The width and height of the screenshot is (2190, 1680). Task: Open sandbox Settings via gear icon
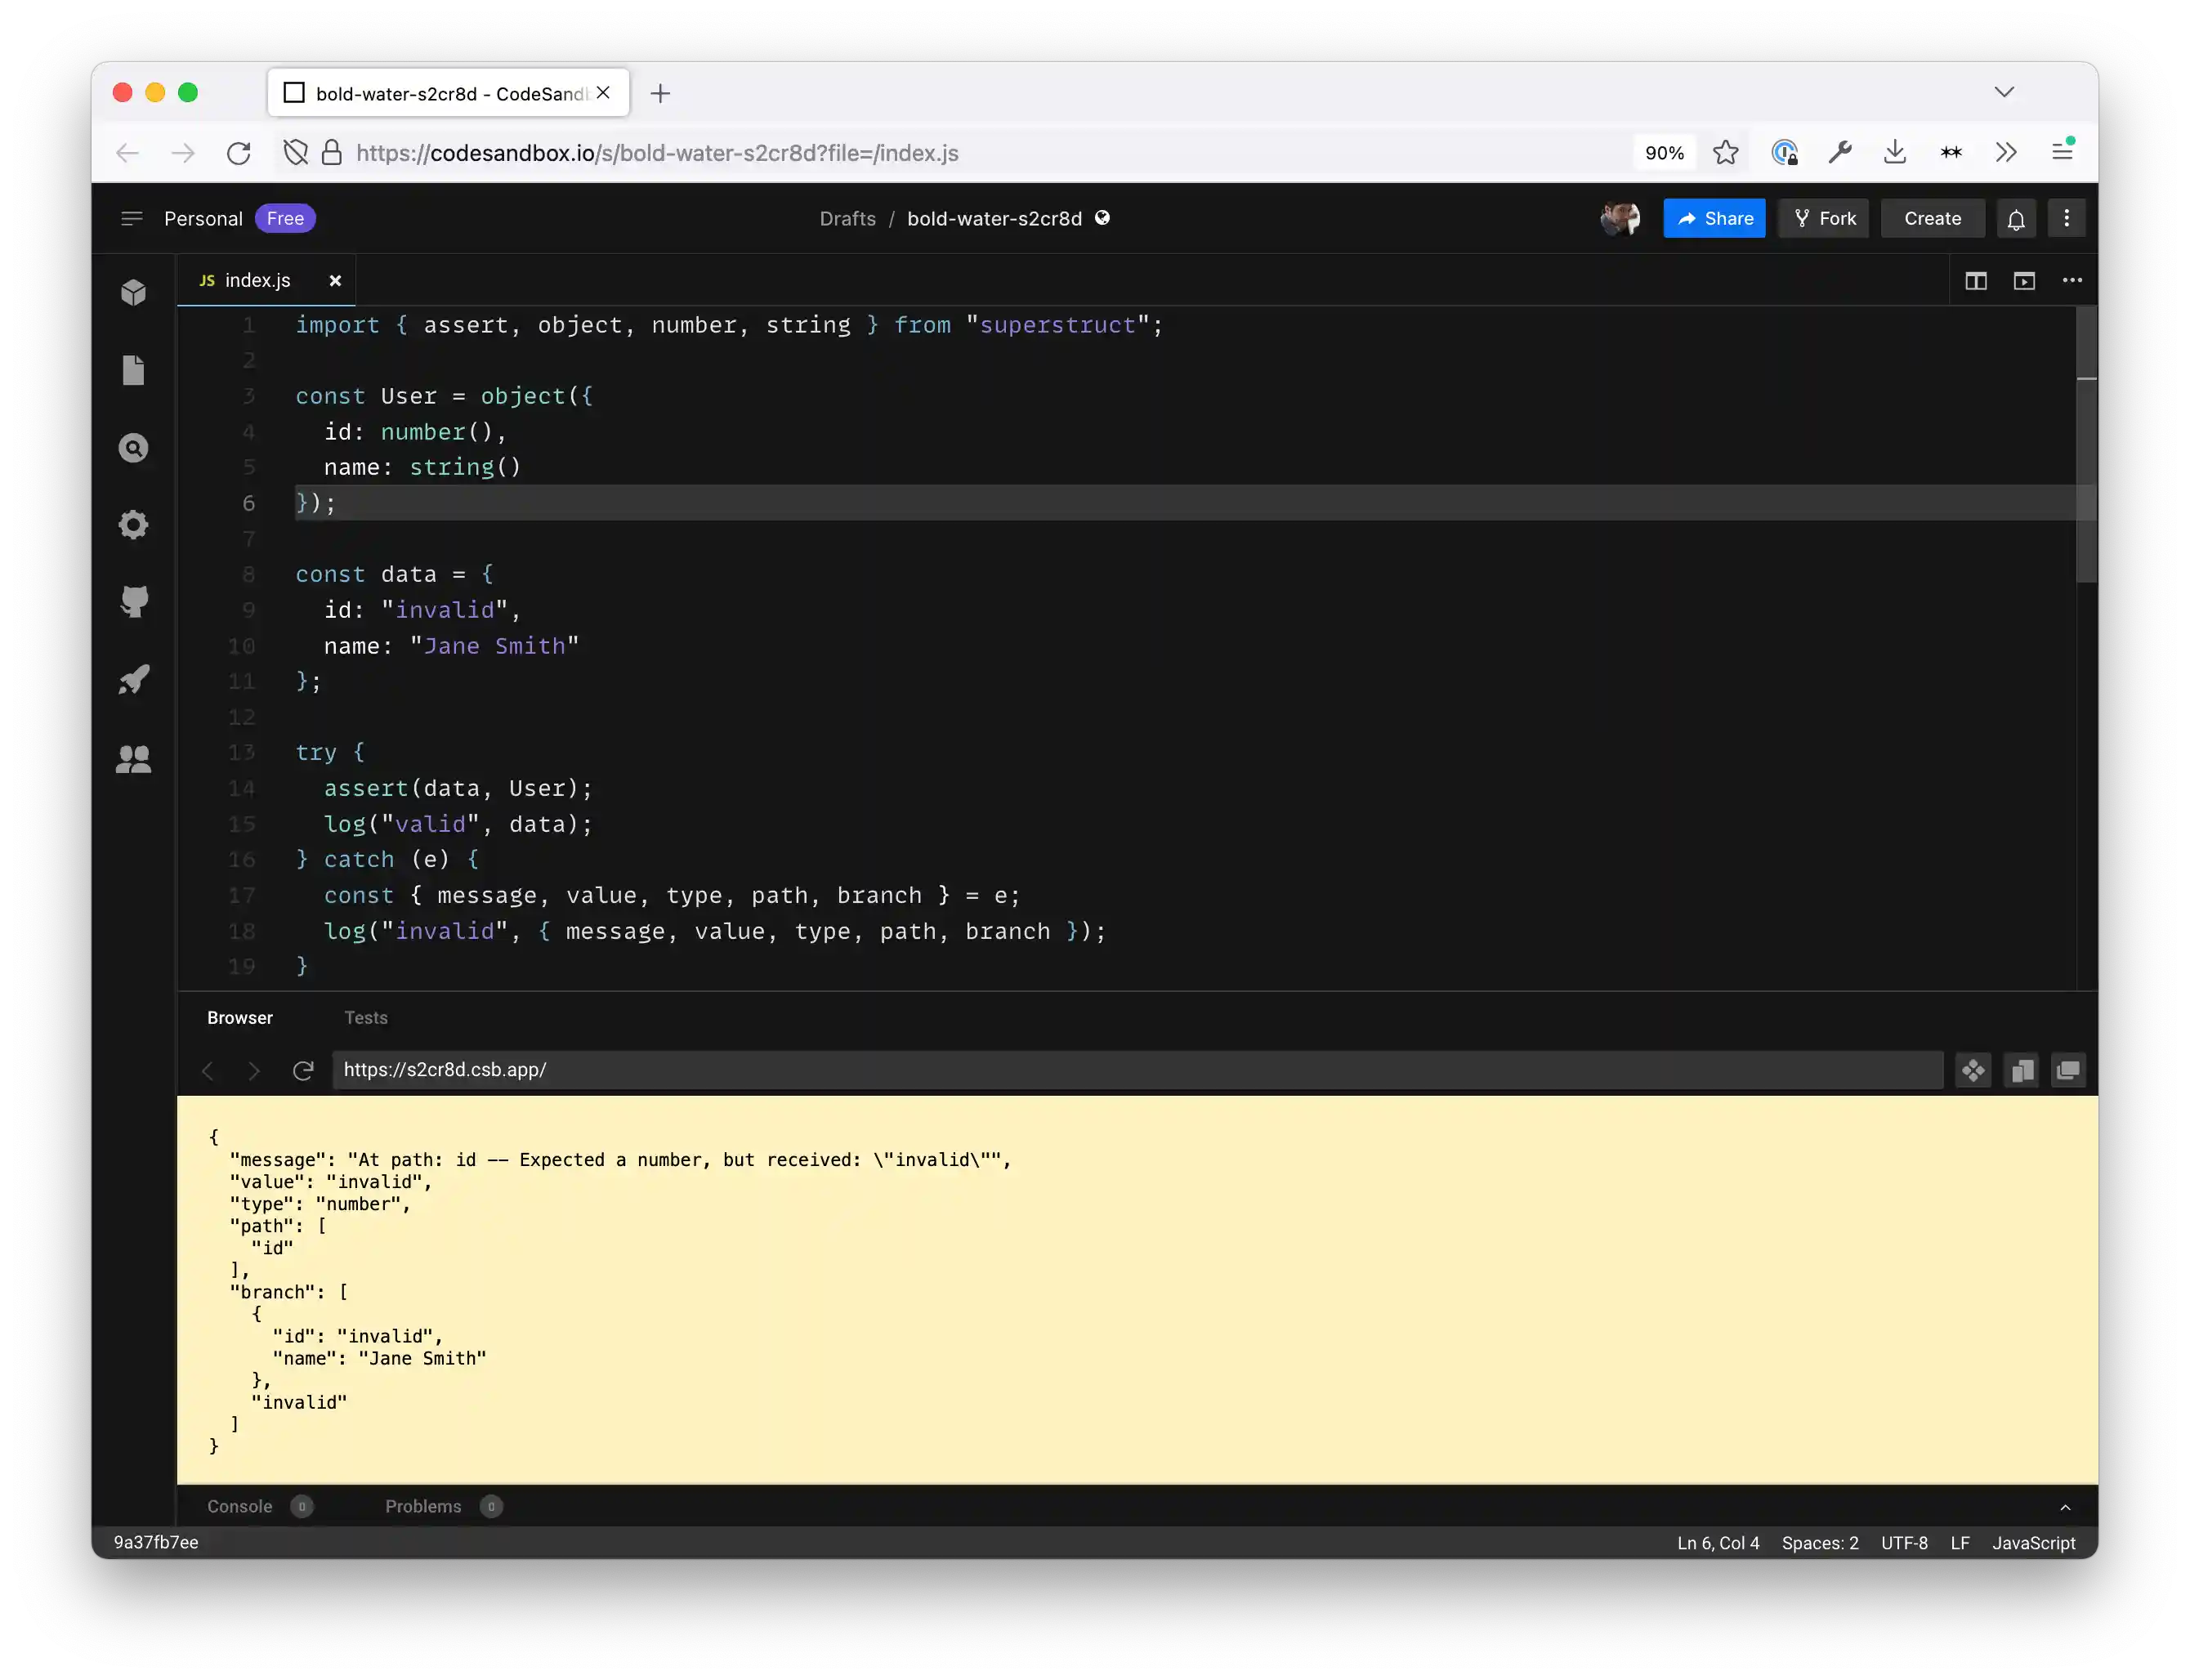(134, 524)
